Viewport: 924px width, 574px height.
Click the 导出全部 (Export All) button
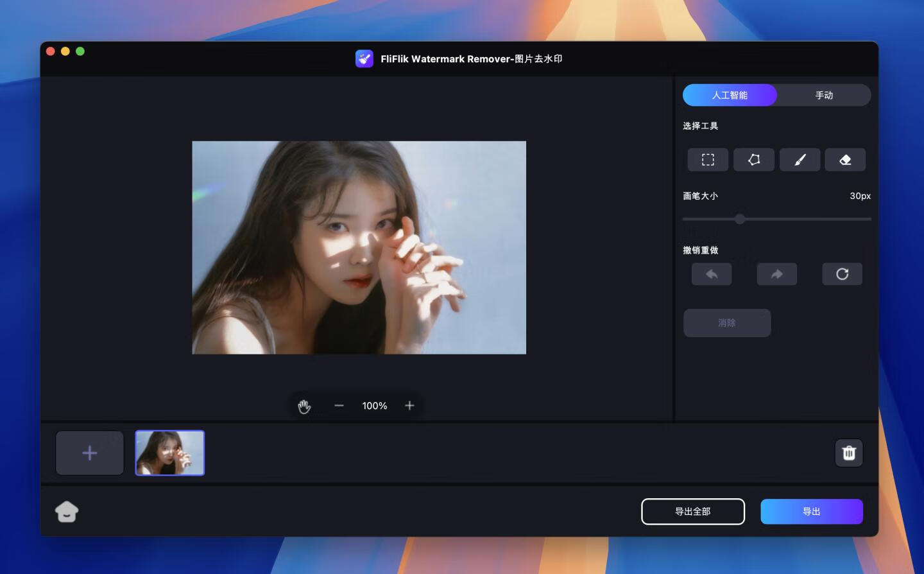click(x=693, y=511)
